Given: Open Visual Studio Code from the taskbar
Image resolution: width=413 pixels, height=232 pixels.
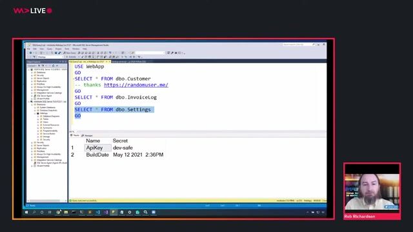Looking at the screenshot, I should pyautogui.click(x=97, y=212).
